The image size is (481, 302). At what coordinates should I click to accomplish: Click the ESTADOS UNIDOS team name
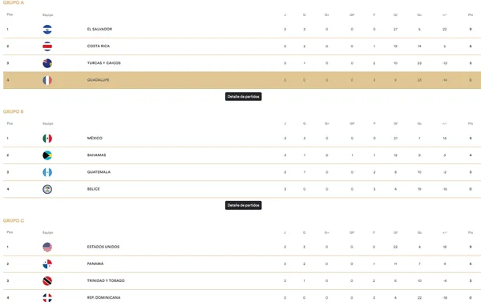pyautogui.click(x=103, y=247)
